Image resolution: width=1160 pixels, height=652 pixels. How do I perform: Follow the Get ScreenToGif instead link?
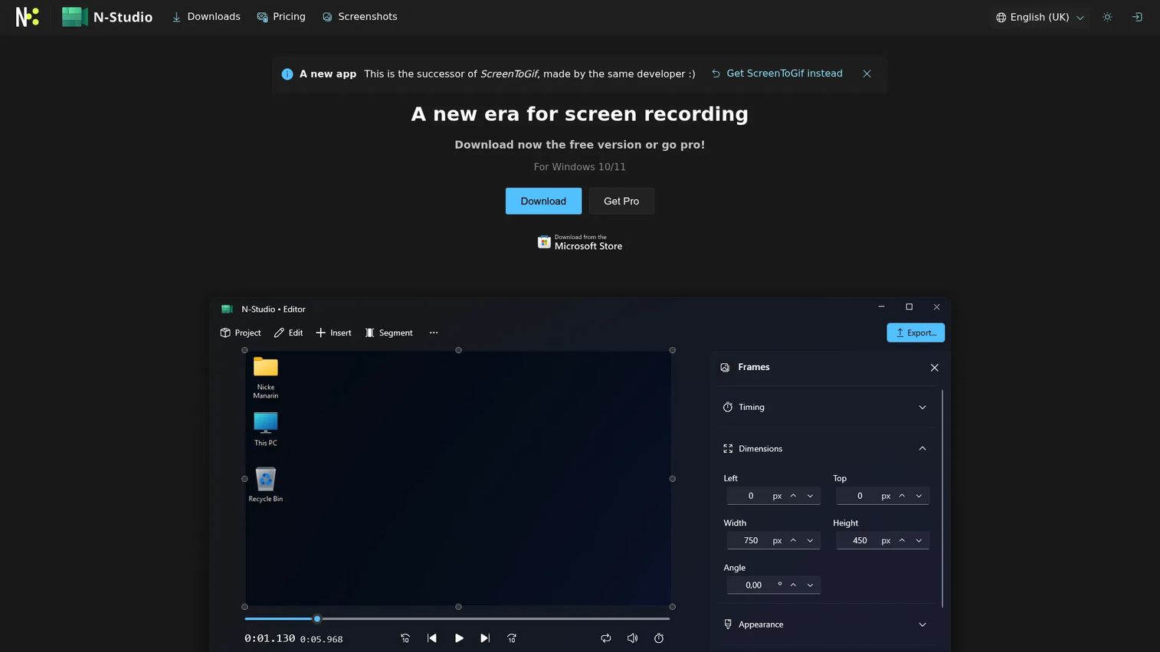[x=777, y=74]
